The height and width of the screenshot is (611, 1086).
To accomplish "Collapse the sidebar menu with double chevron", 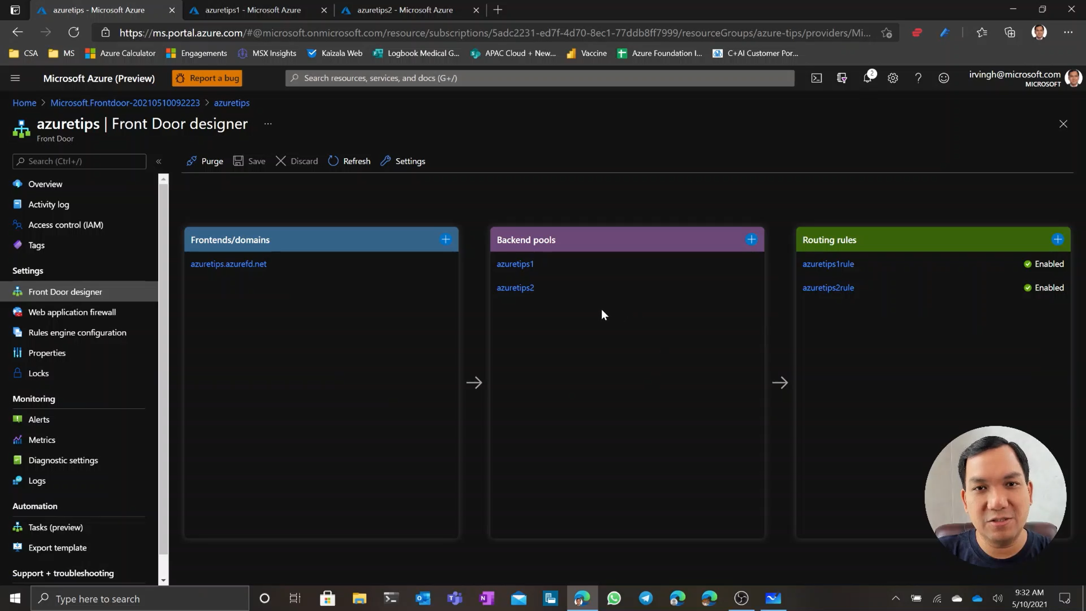I will point(159,161).
